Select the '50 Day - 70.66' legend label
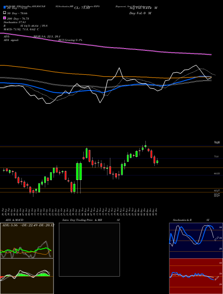223x294 pixels. [17, 13]
